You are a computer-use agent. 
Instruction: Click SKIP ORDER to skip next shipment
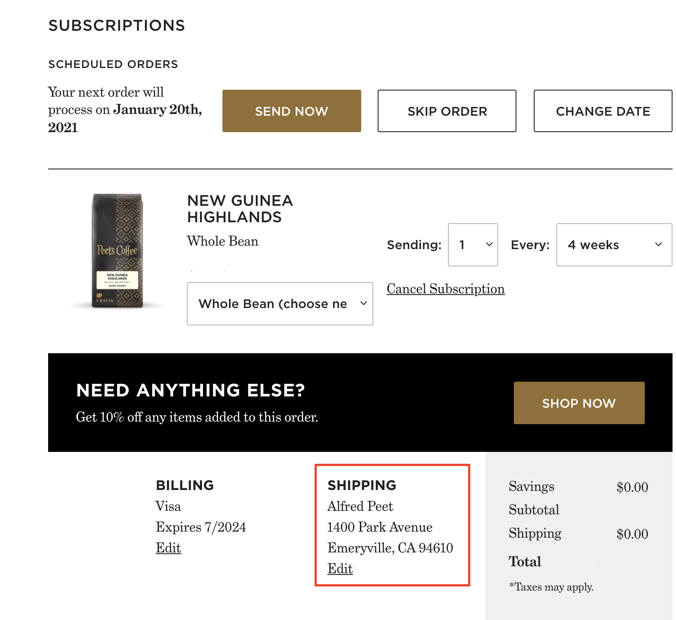tap(447, 111)
